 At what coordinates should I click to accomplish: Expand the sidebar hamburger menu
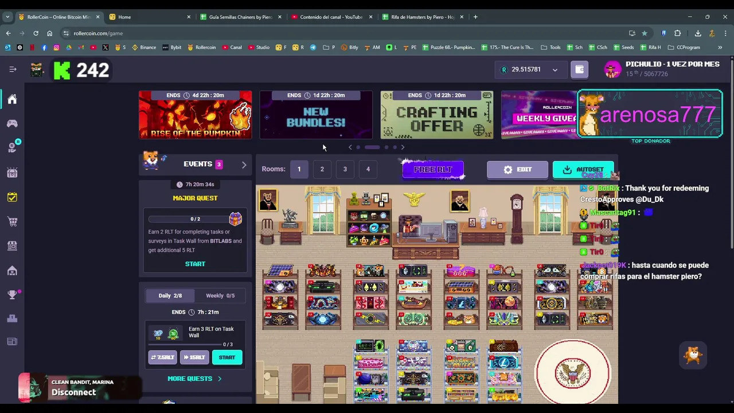pos(13,69)
